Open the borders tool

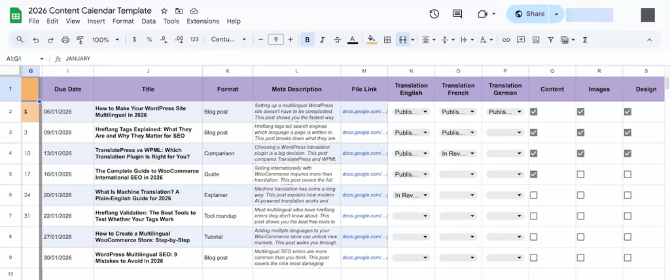click(x=387, y=40)
